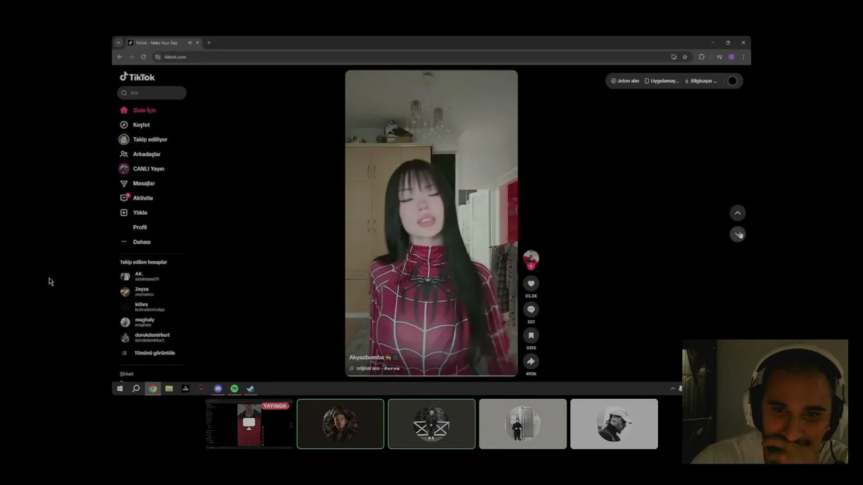Focus the Ara search field
The height and width of the screenshot is (485, 863).
pyautogui.click(x=152, y=92)
